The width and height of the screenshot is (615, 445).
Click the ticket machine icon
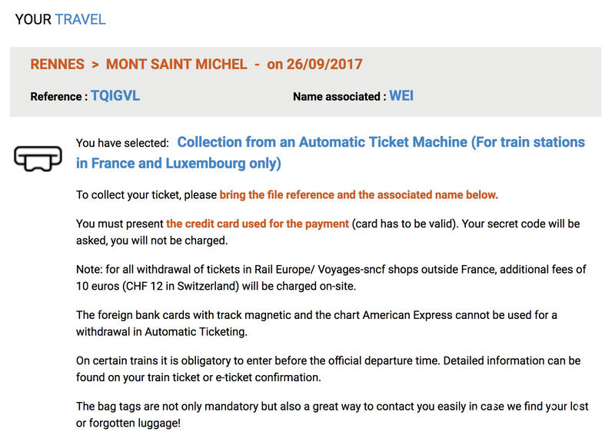click(38, 158)
